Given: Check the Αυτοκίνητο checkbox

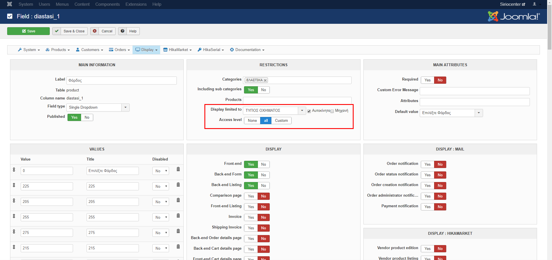Looking at the screenshot, I should (x=309, y=111).
